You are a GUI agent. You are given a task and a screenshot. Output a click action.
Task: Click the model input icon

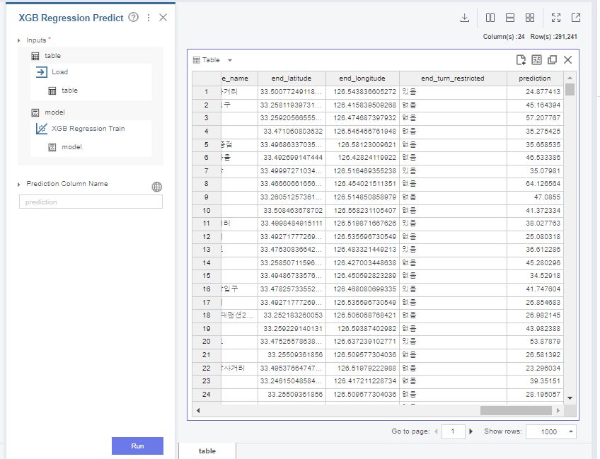point(35,112)
